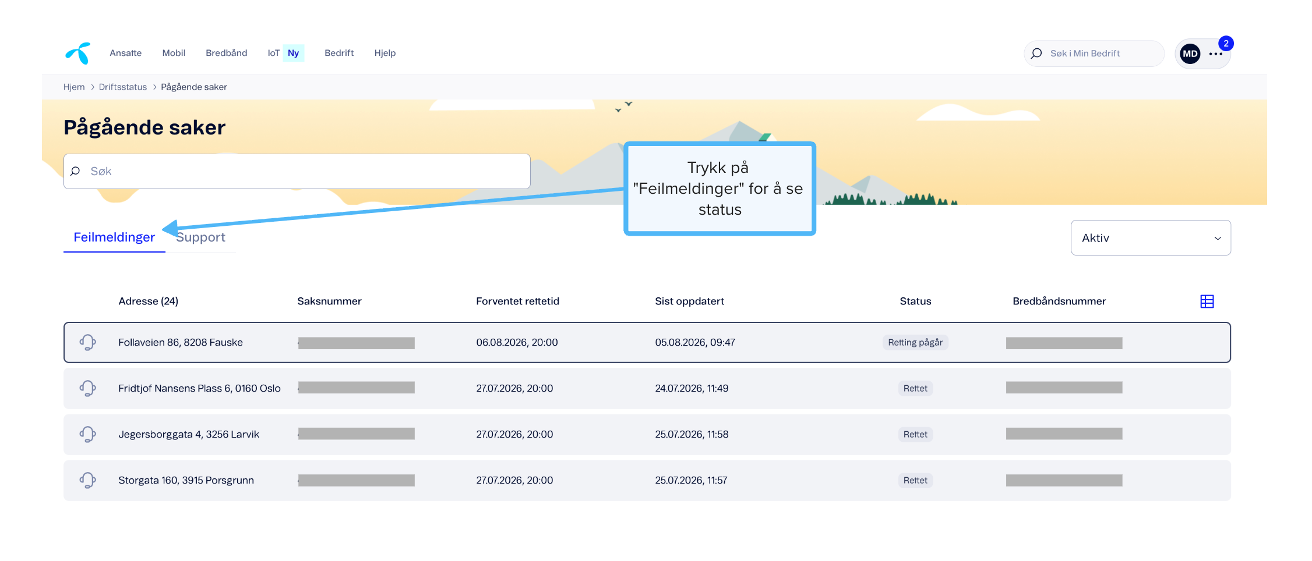Viewport: 1312px width, 561px height.
Task: Click the Søk field under Pågående saker
Action: (x=297, y=171)
